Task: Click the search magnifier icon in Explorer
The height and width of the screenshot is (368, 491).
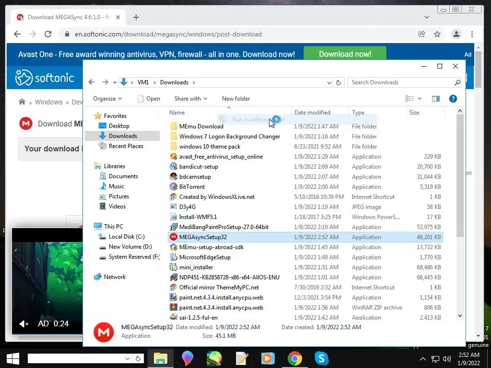Action: pos(457,82)
